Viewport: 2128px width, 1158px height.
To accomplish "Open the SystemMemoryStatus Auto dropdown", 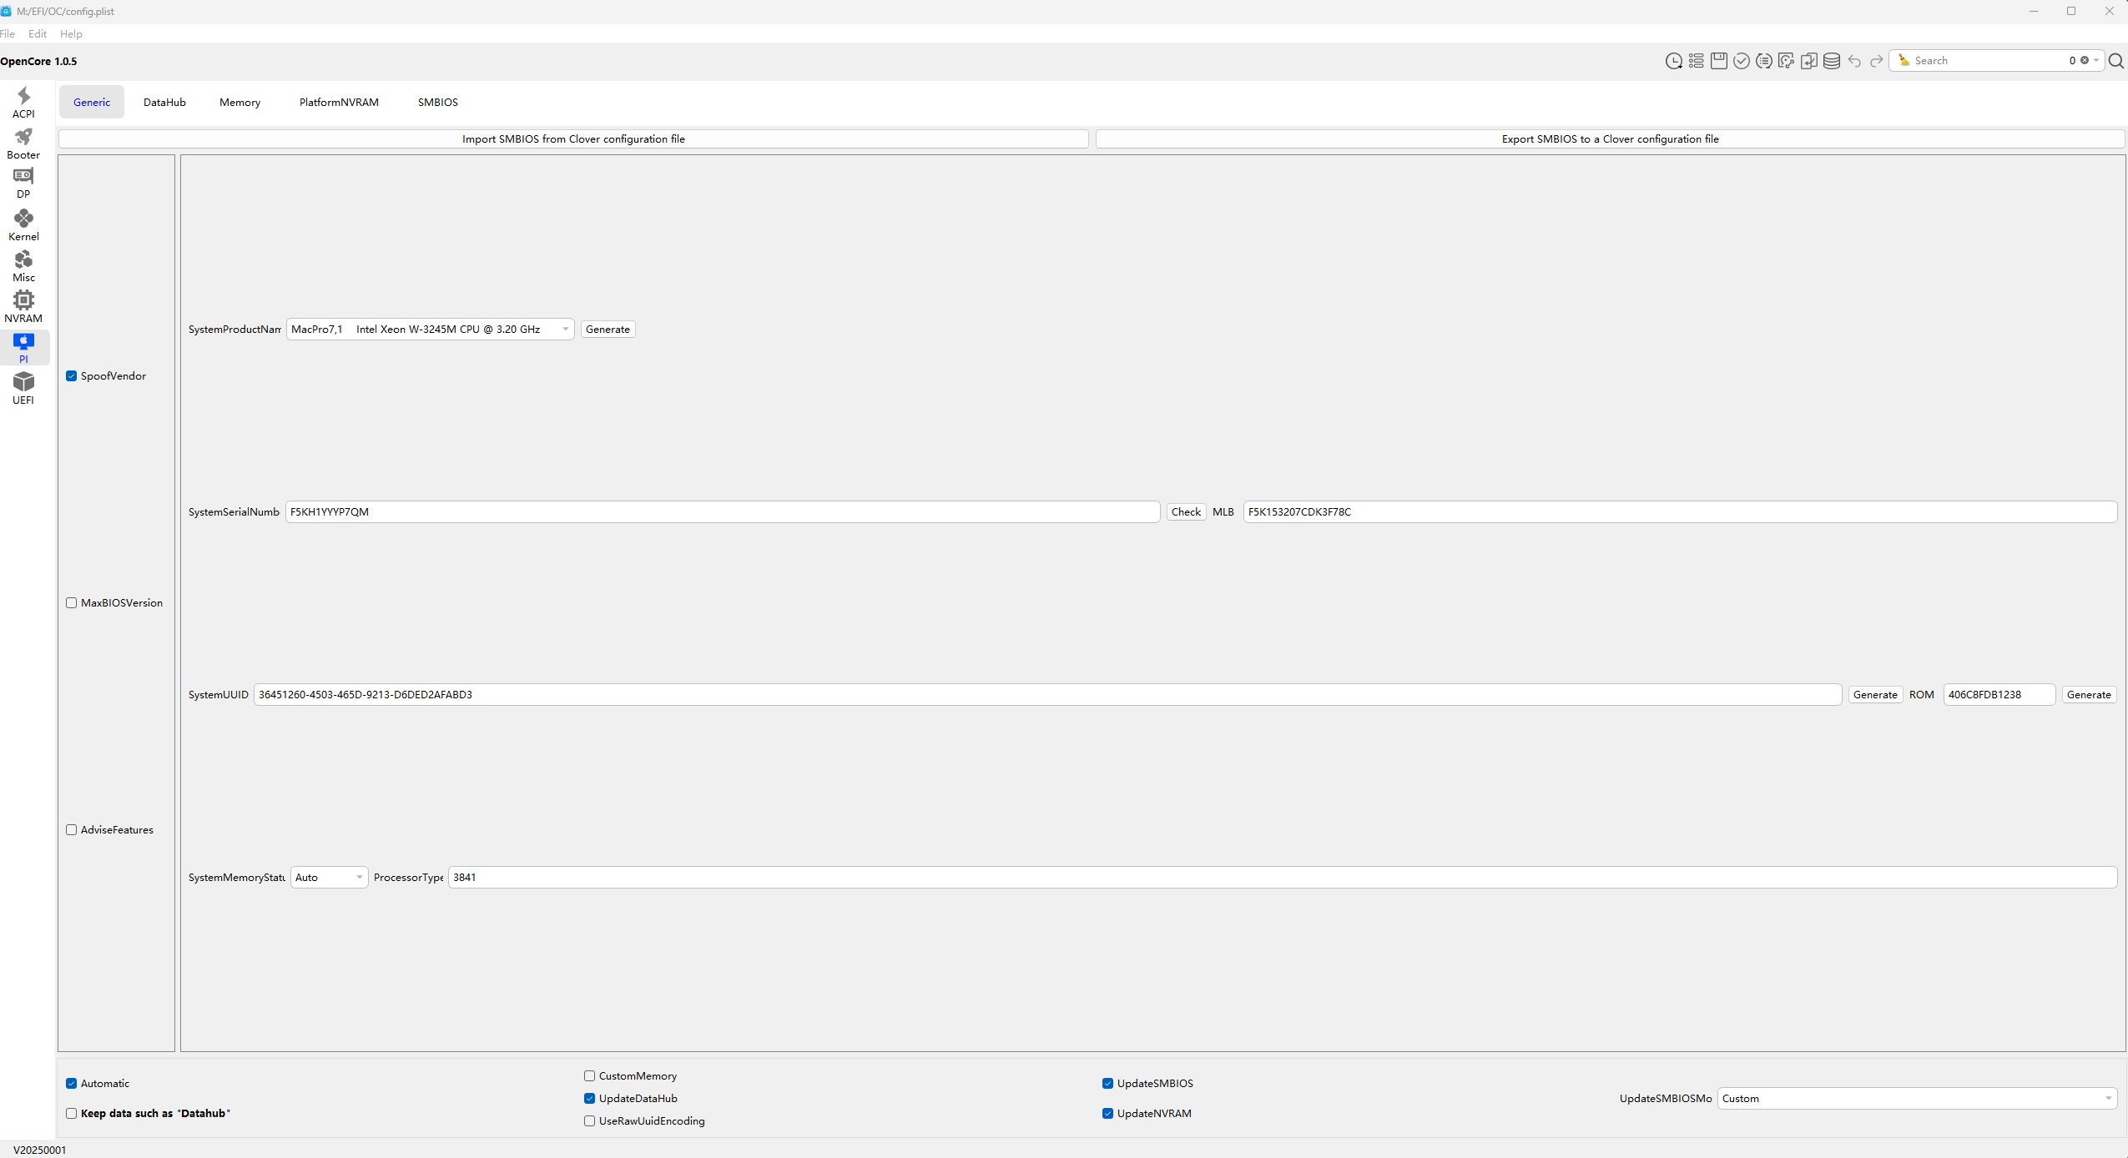I will tap(329, 878).
